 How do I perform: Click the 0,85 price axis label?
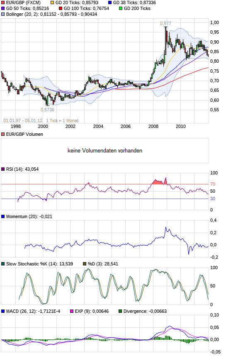[214, 52]
